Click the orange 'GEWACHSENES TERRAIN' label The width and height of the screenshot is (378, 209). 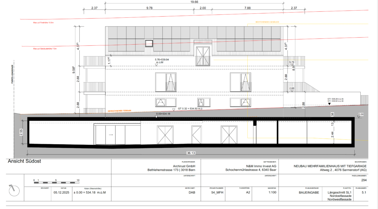pos(120,111)
